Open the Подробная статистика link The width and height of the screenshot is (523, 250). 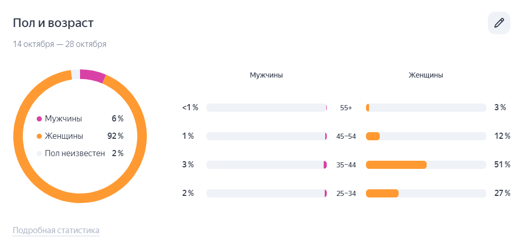coord(56,230)
